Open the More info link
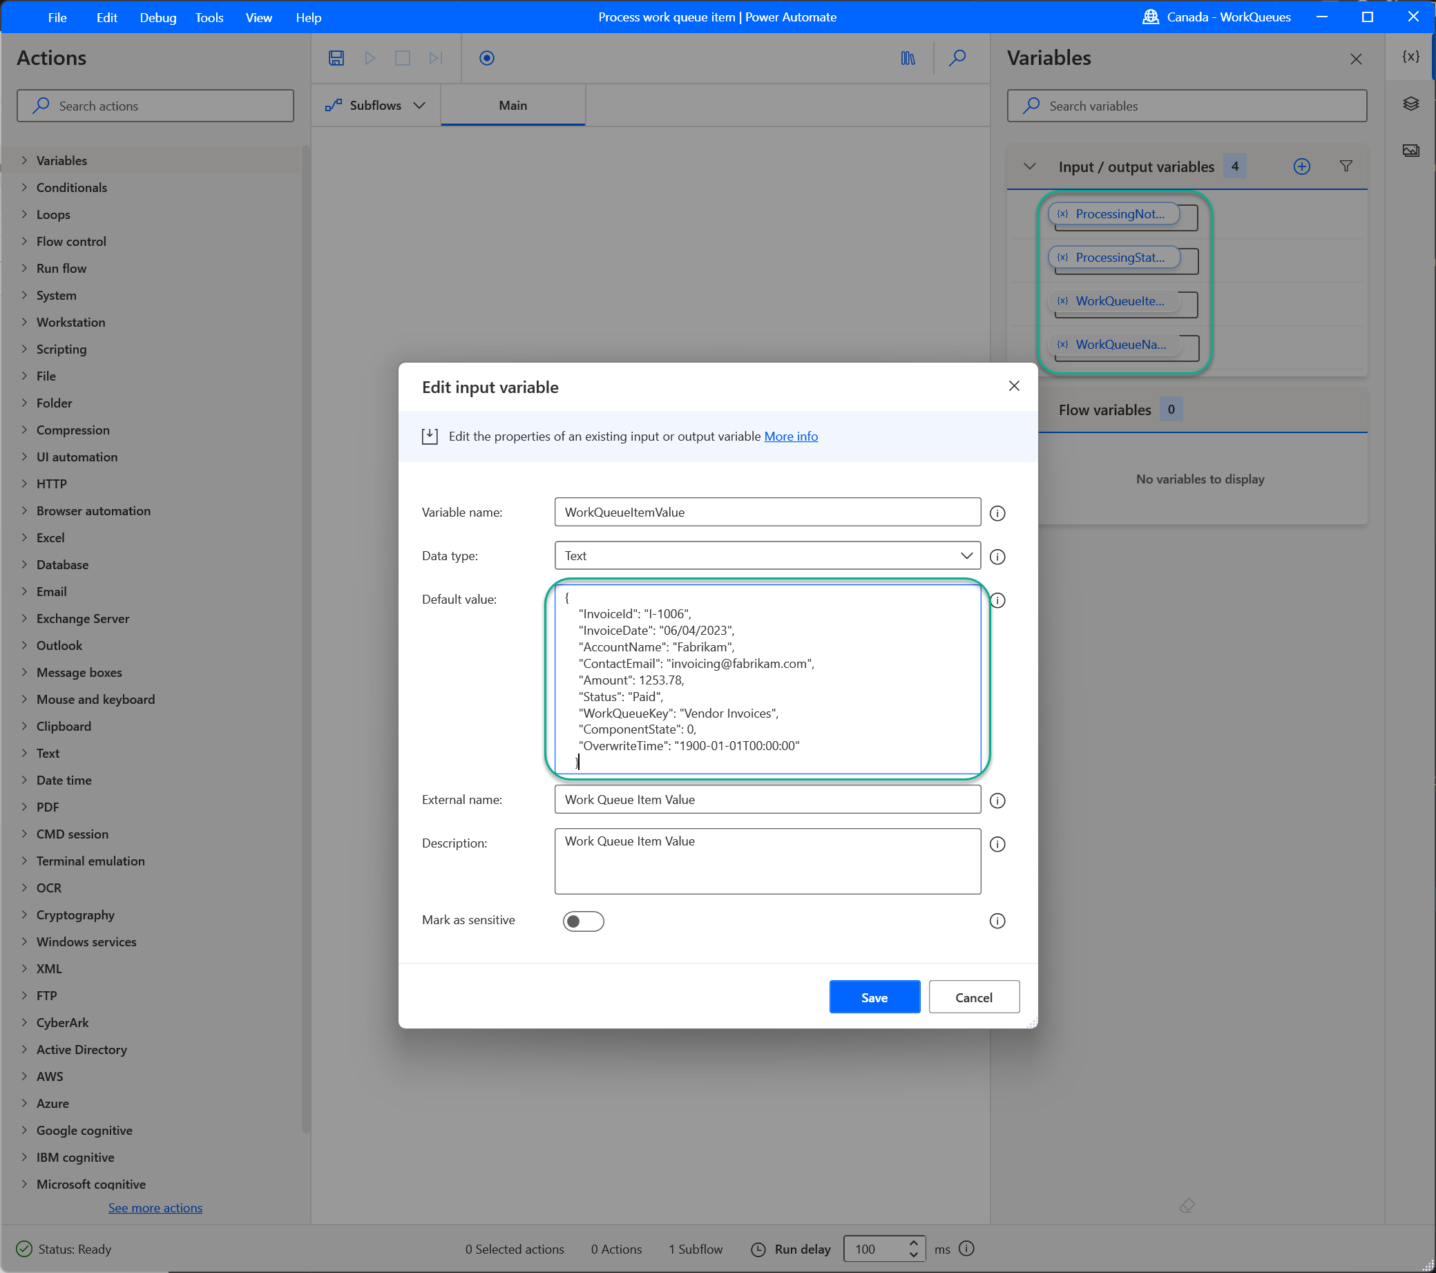This screenshot has height=1273, width=1436. [790, 437]
